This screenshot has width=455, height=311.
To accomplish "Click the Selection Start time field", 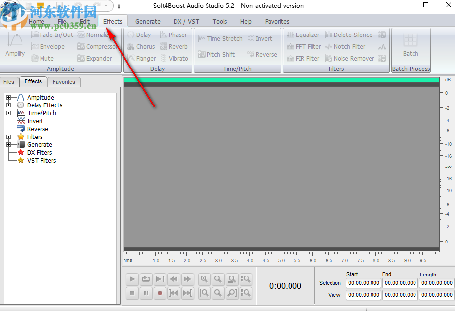I will tap(364, 283).
